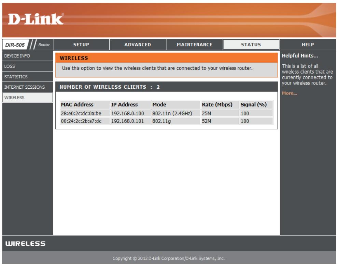Open Device Info in sidebar
This screenshot has width=337, height=265.
(28, 56)
